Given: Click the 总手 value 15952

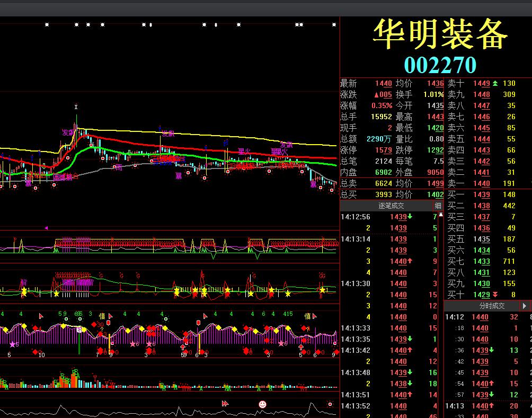Looking at the screenshot, I should (x=382, y=117).
